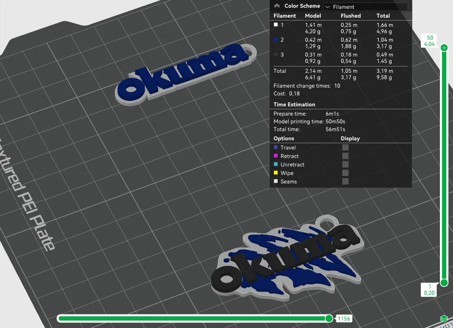This screenshot has width=453, height=328.
Task: Enable Wipe display checkbox
Action: [345, 173]
